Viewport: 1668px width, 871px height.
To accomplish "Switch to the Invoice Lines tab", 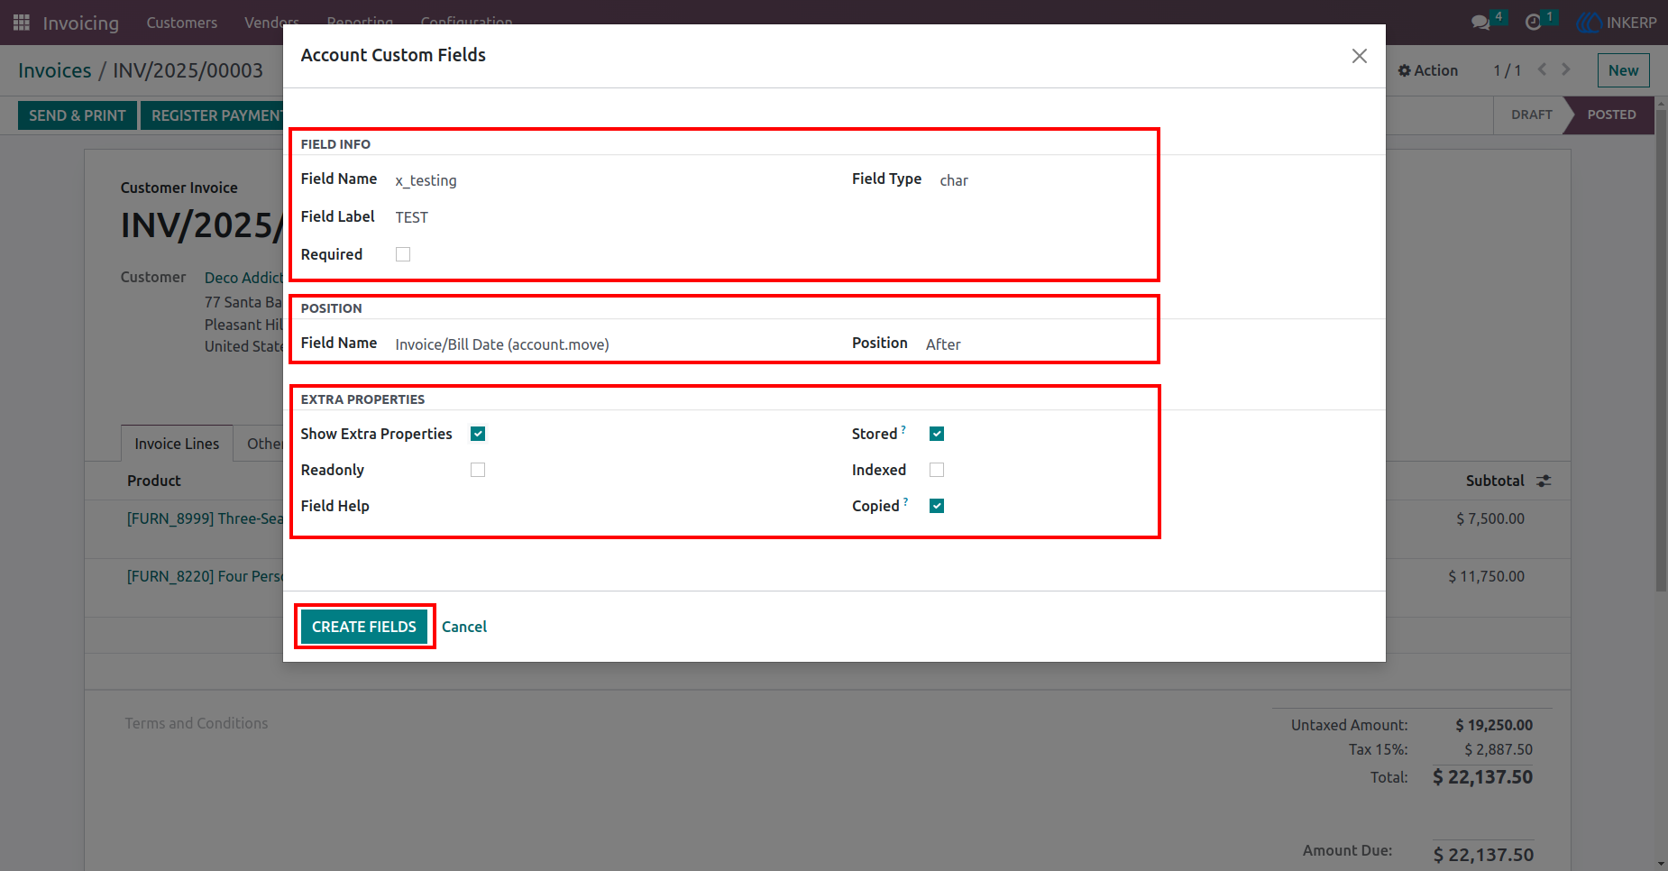I will 177,444.
